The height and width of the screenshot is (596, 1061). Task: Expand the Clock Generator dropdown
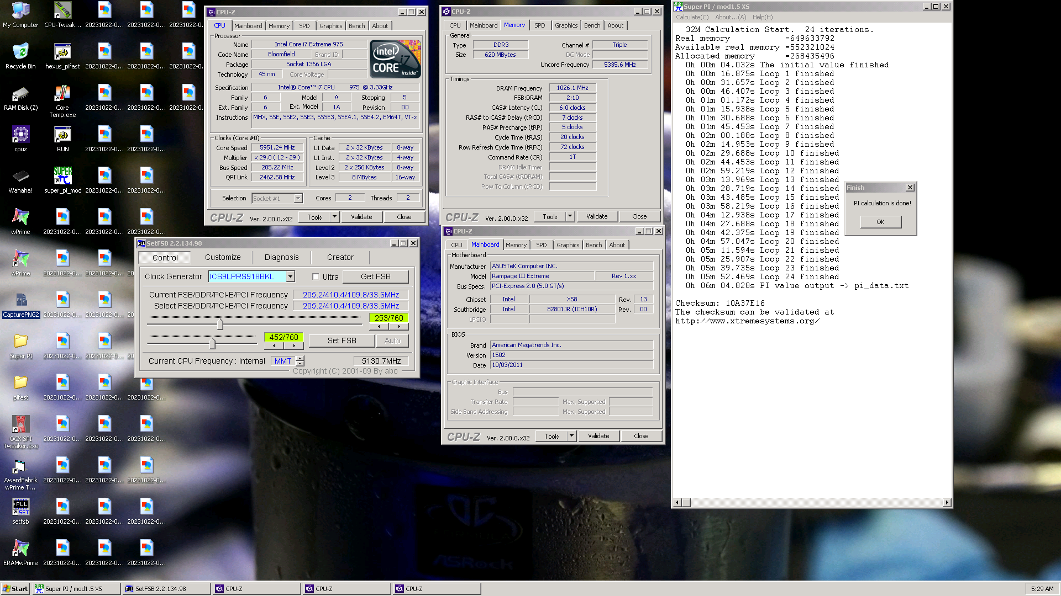[x=291, y=276]
